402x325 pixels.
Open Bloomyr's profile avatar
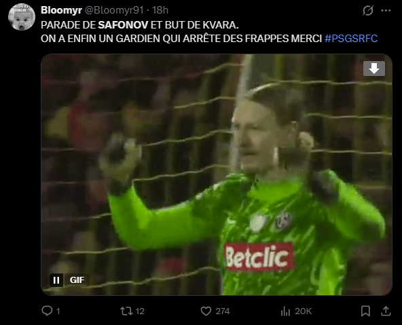(x=22, y=17)
